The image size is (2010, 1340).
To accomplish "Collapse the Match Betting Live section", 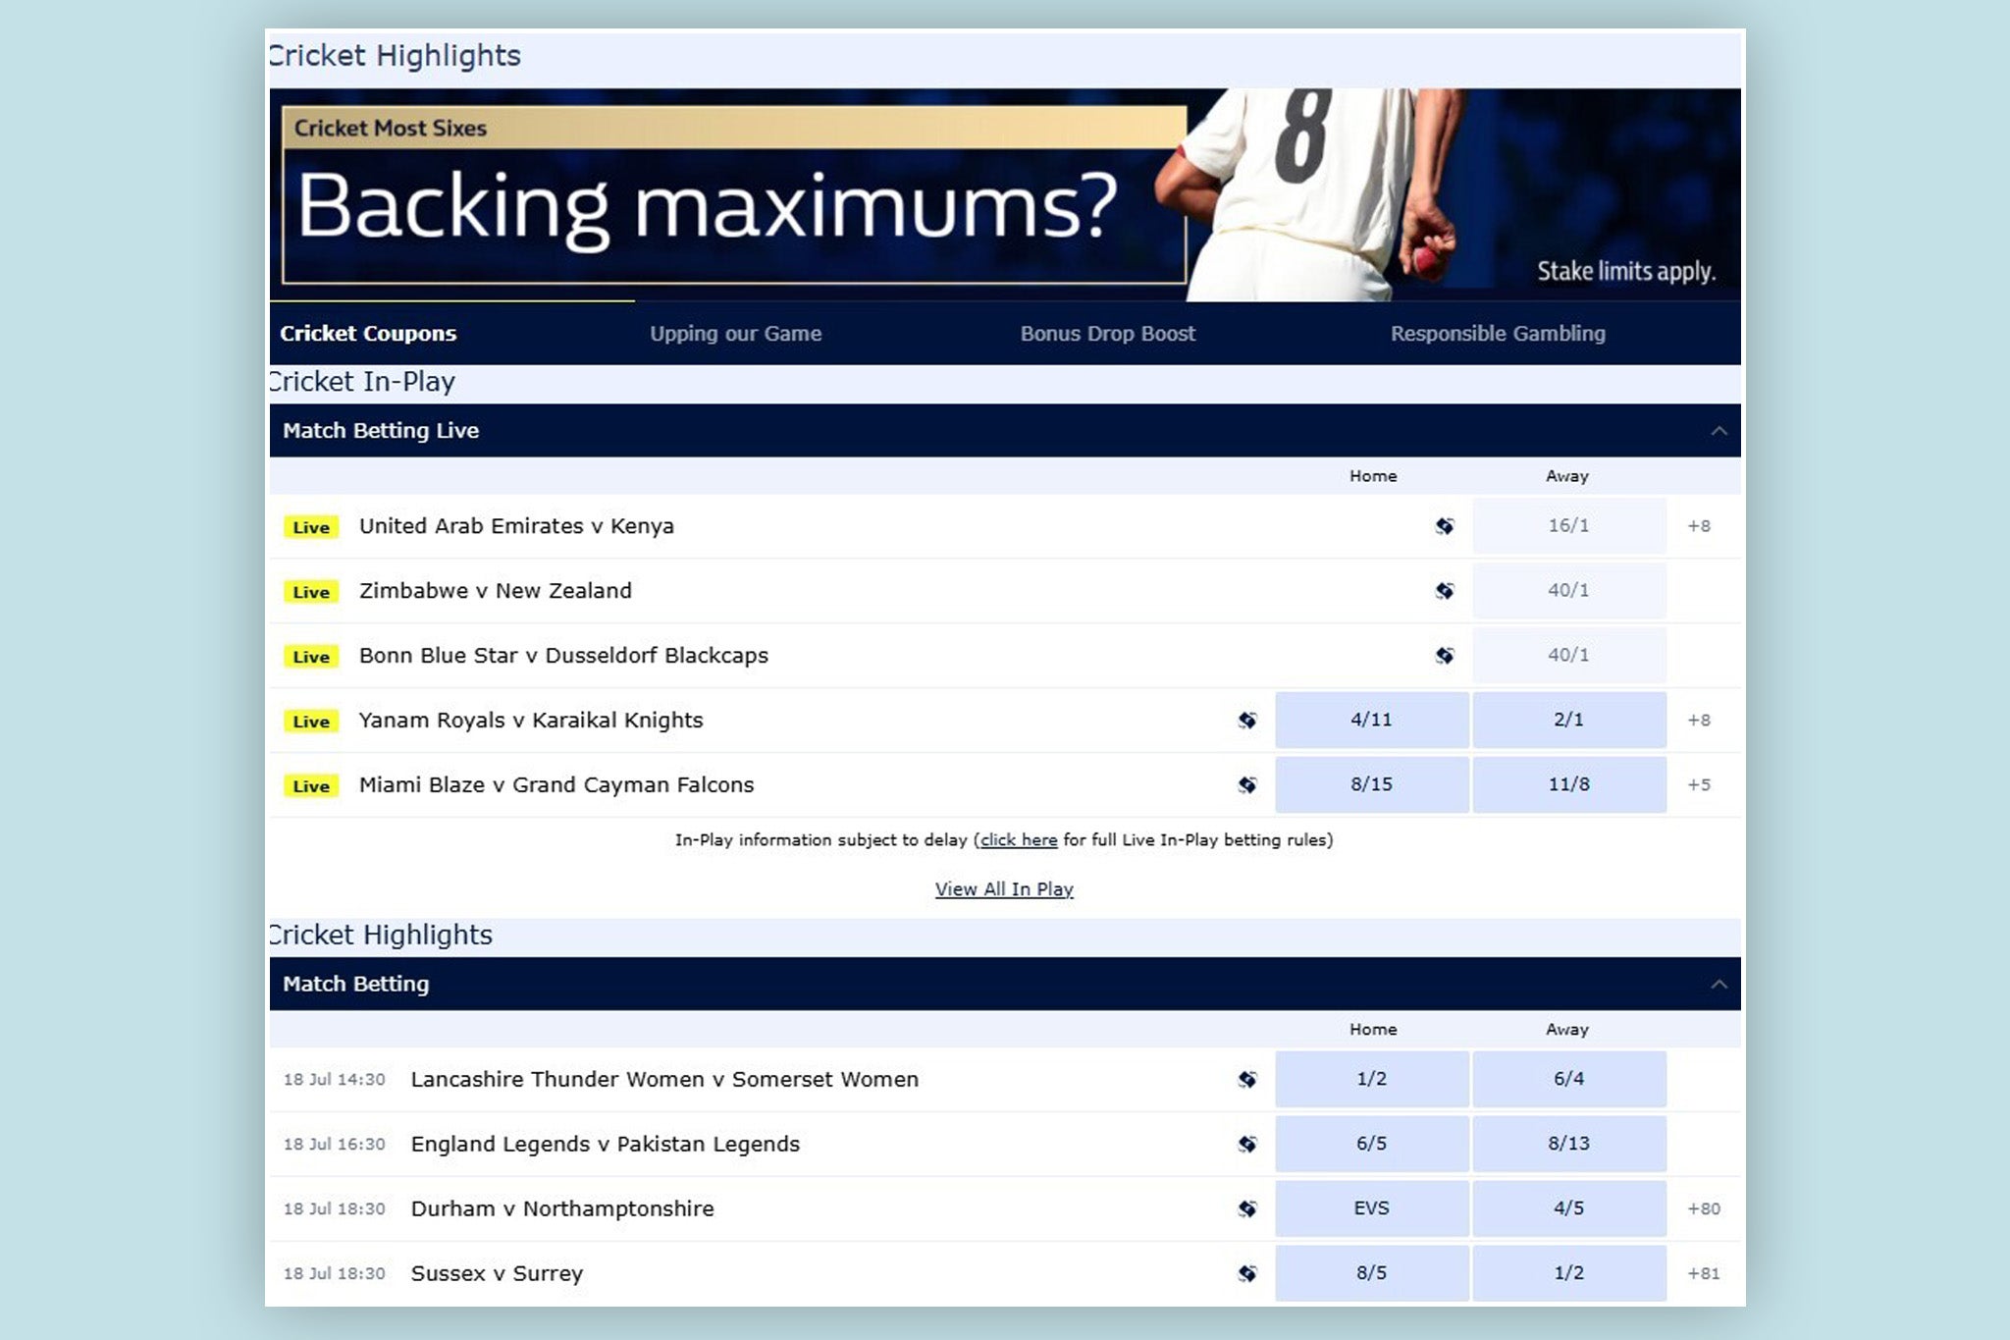I will [x=1719, y=431].
